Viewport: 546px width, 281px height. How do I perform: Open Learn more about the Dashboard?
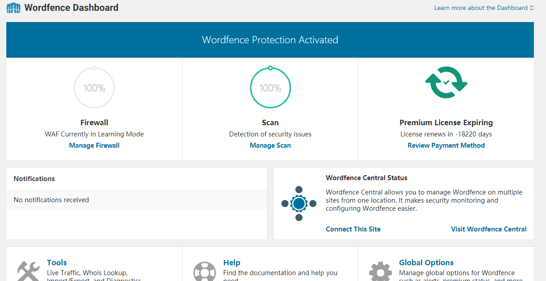pos(481,8)
